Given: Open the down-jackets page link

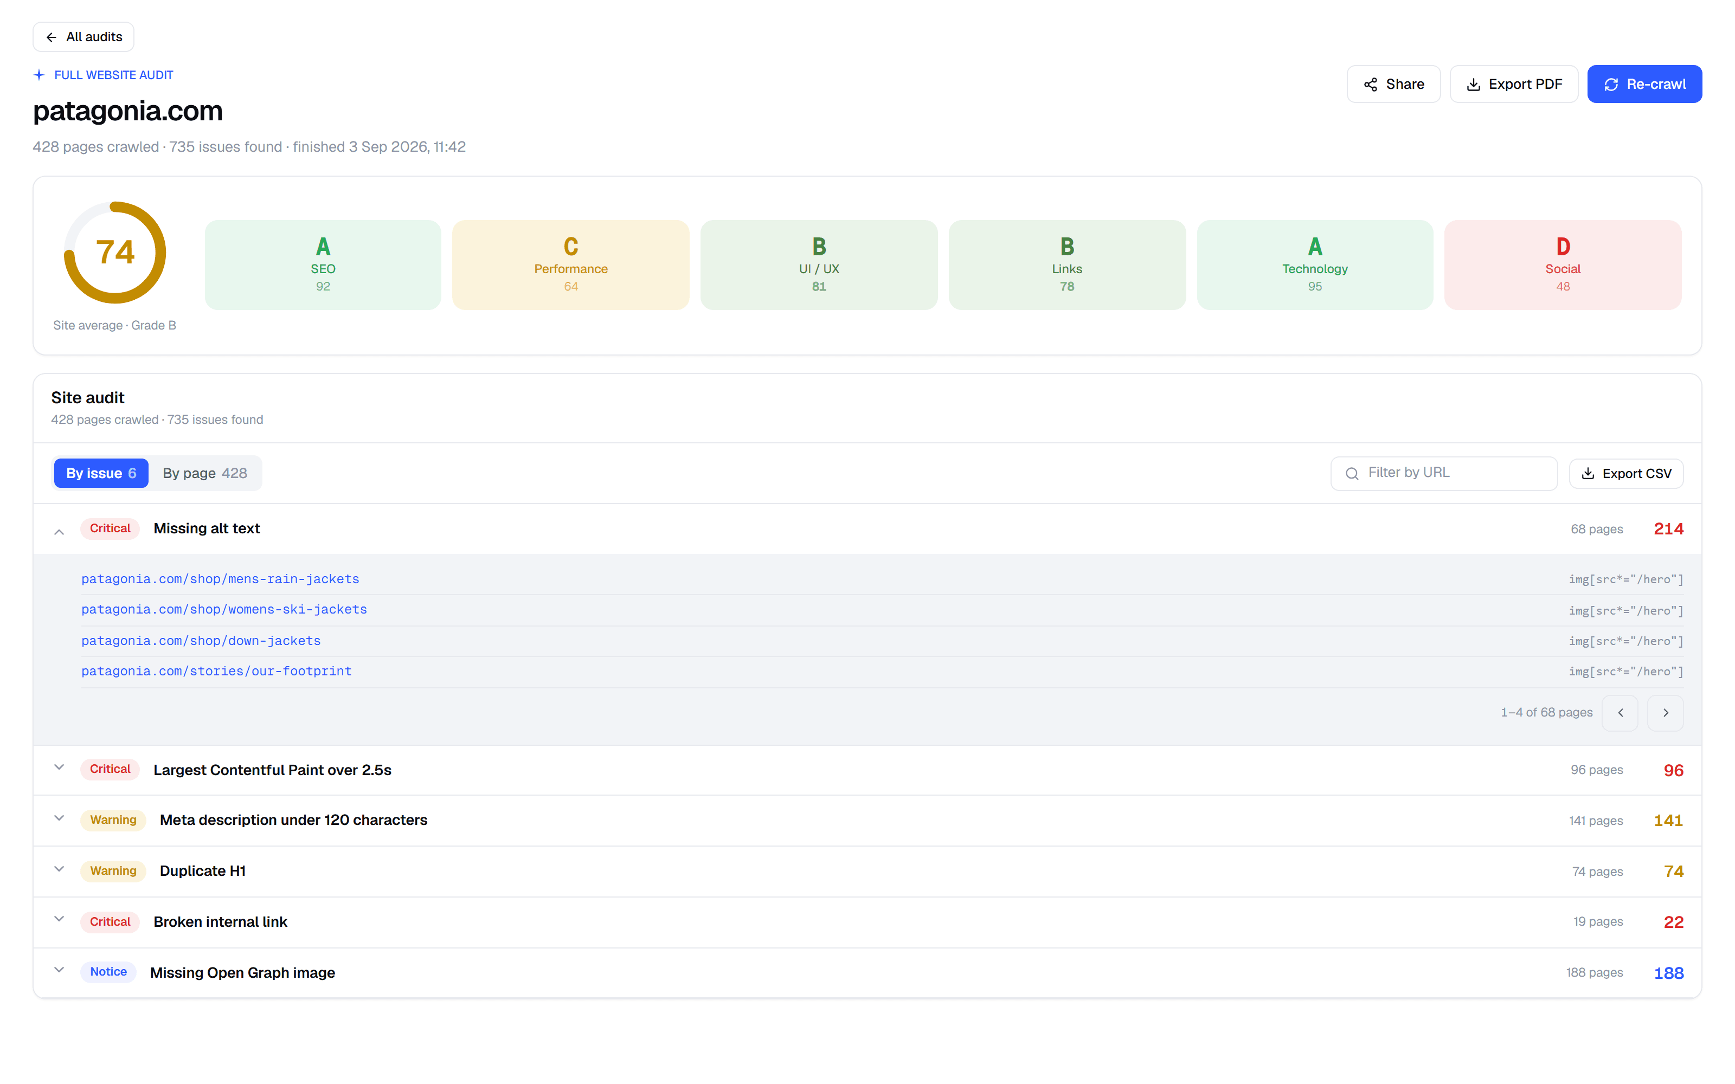Looking at the screenshot, I should pyautogui.click(x=201, y=640).
